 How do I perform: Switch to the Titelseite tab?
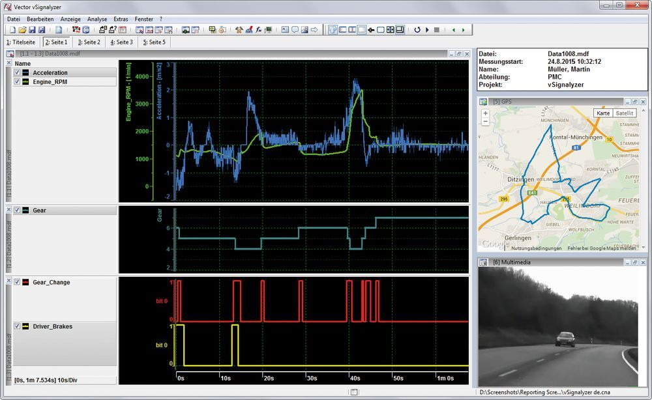pos(21,42)
